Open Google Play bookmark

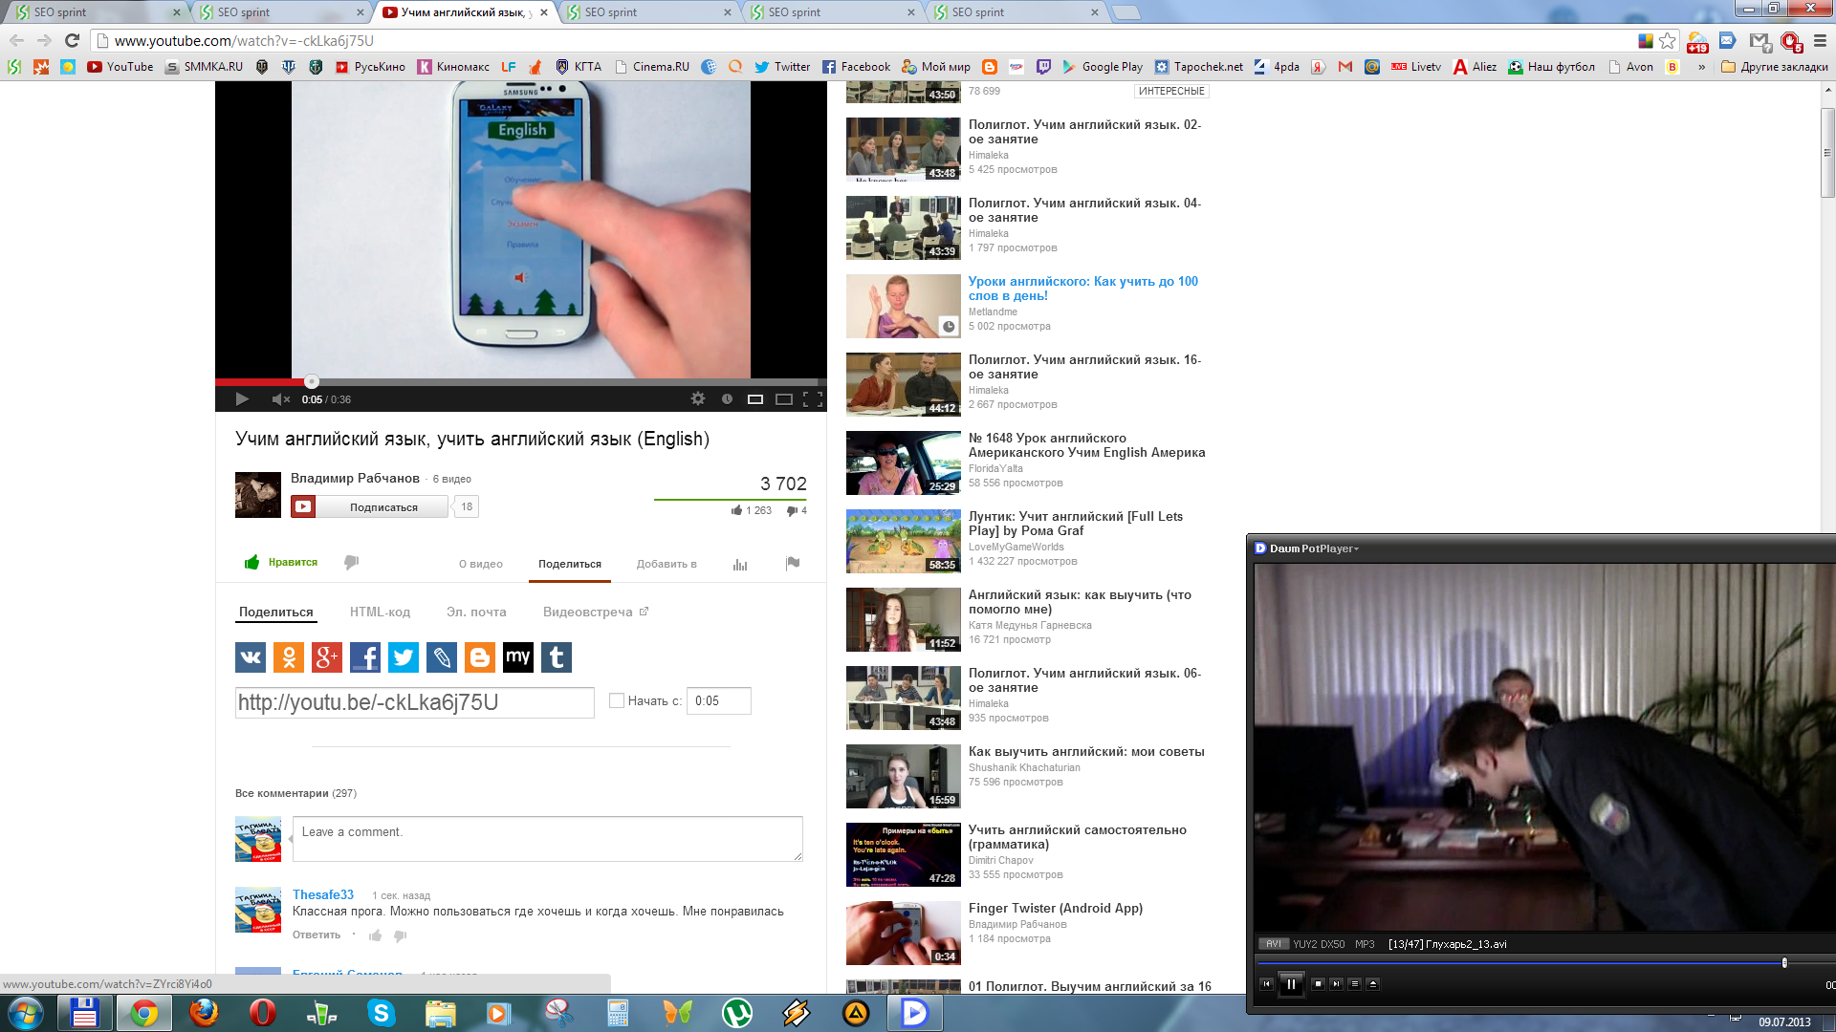coord(1103,67)
